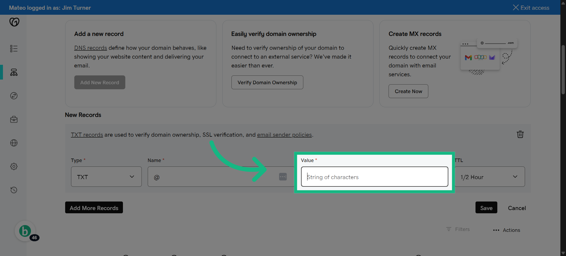Open the email sender policies link
566x256 pixels.
[x=284, y=135]
